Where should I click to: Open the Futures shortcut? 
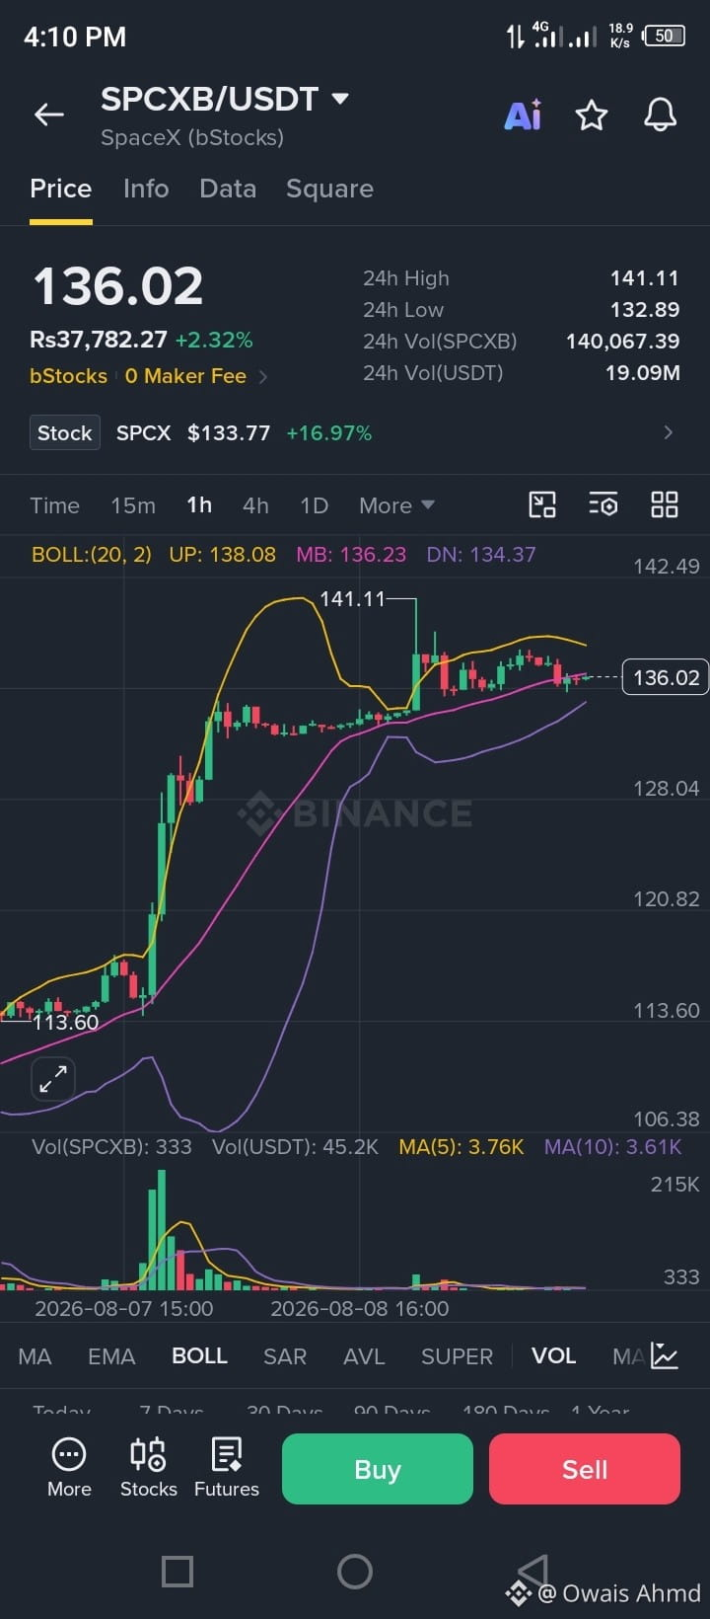227,1469
